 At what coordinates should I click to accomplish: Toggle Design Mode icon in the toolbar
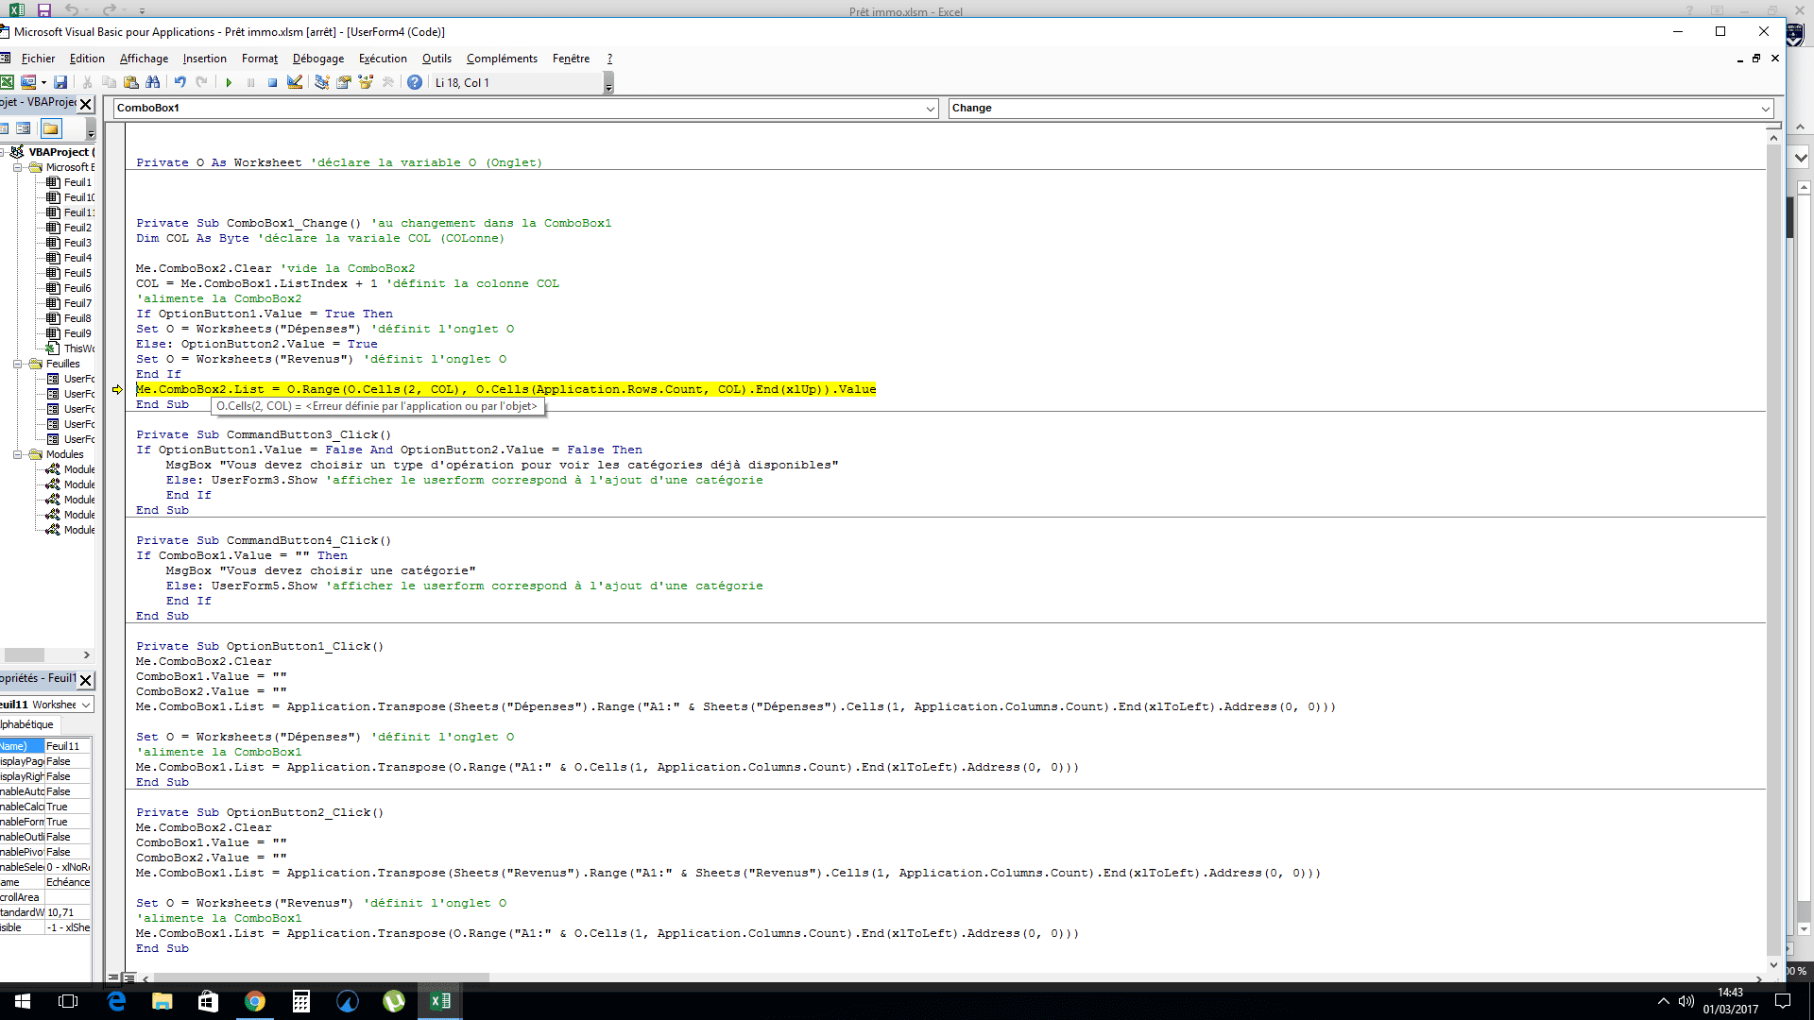[295, 83]
